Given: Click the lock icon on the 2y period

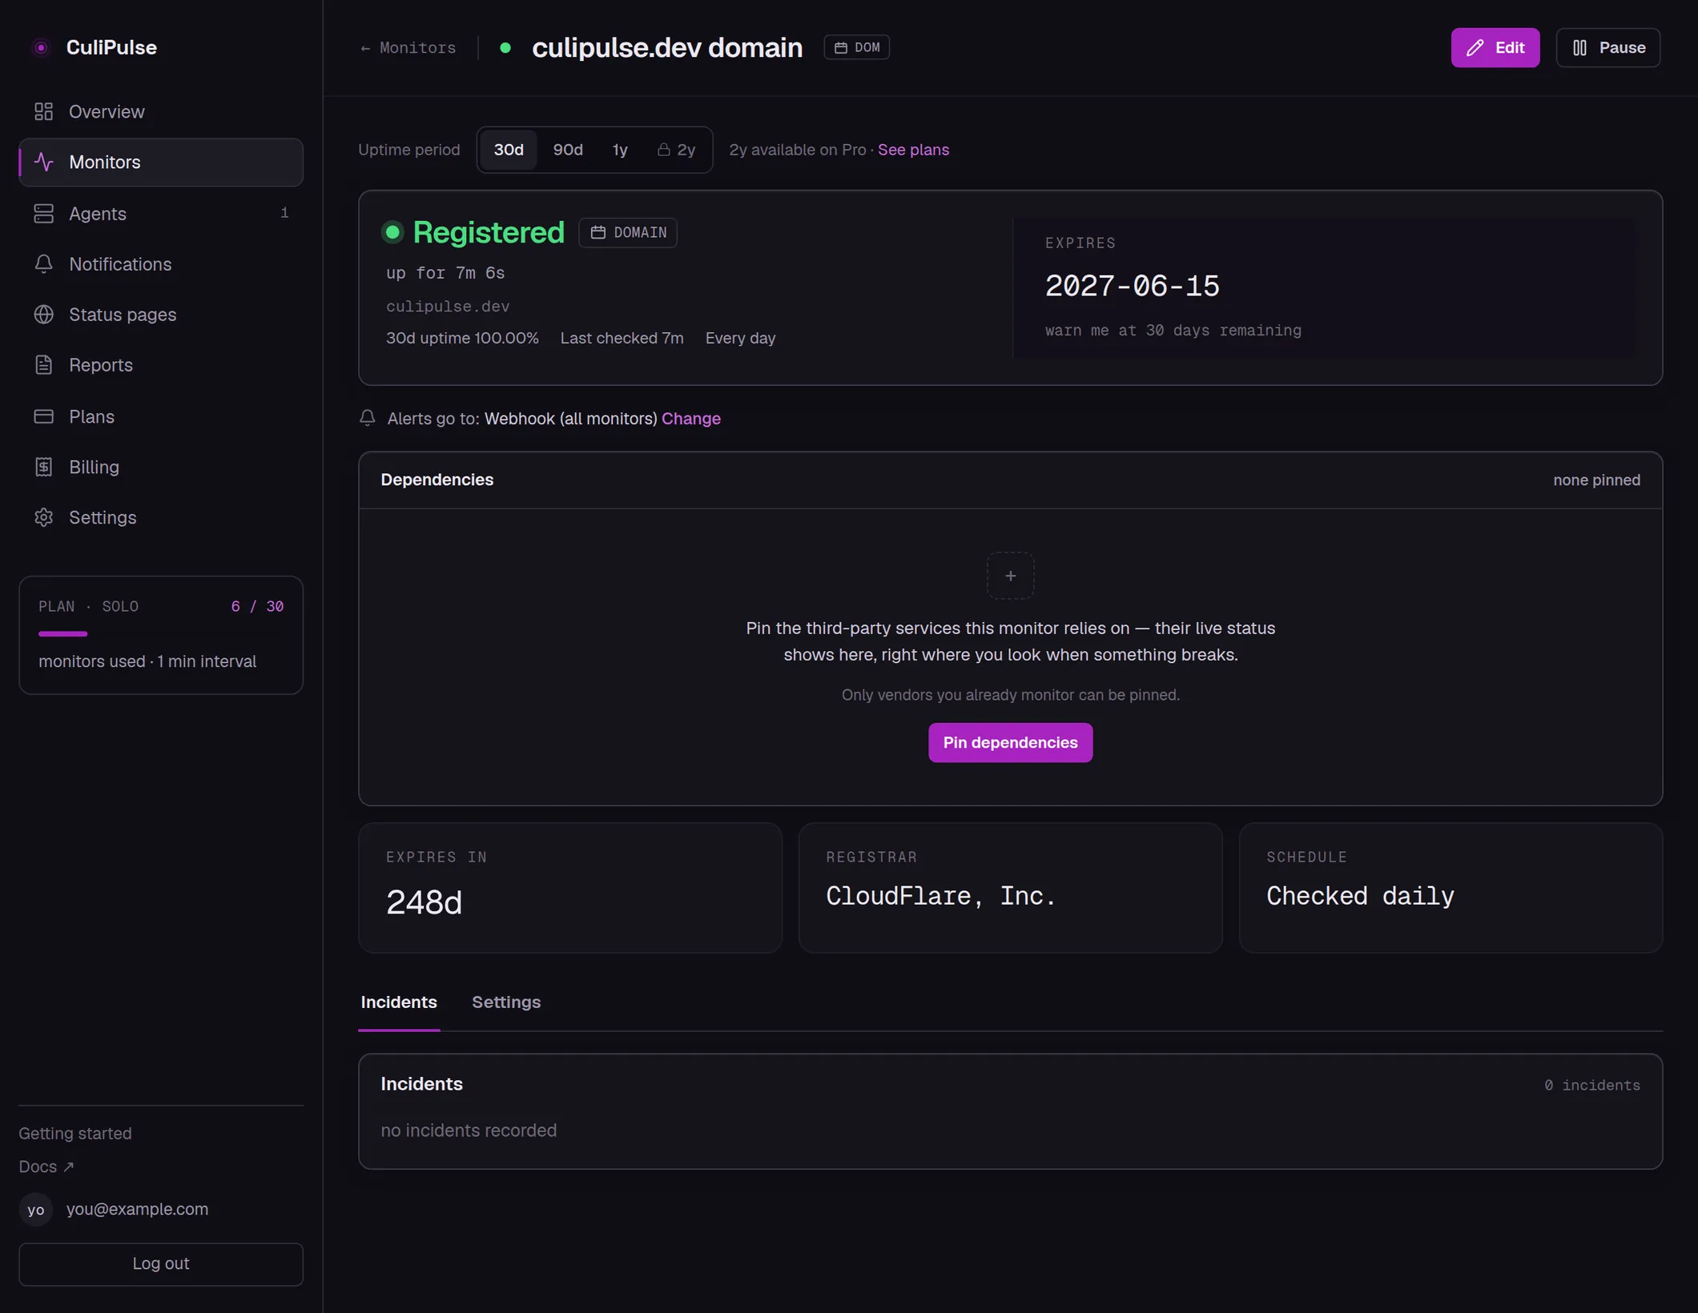Looking at the screenshot, I should point(663,150).
